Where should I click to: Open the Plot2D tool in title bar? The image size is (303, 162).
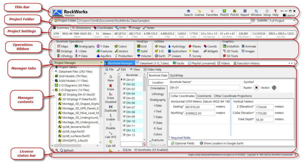point(224,11)
